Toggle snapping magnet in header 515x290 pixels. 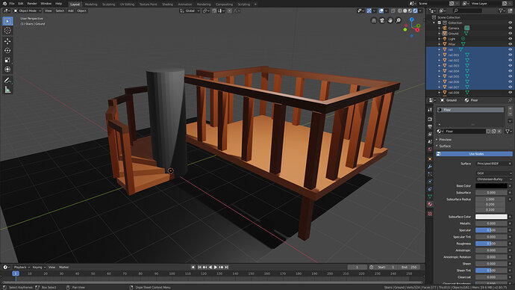214,11
